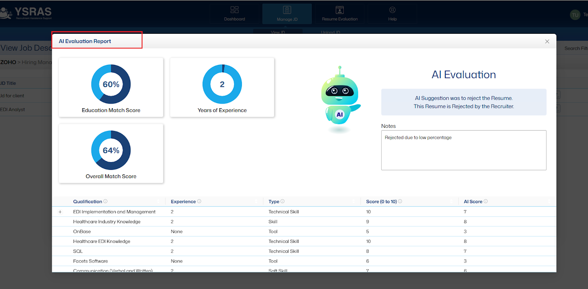Open the YSRAS logo icon

pos(7,12)
